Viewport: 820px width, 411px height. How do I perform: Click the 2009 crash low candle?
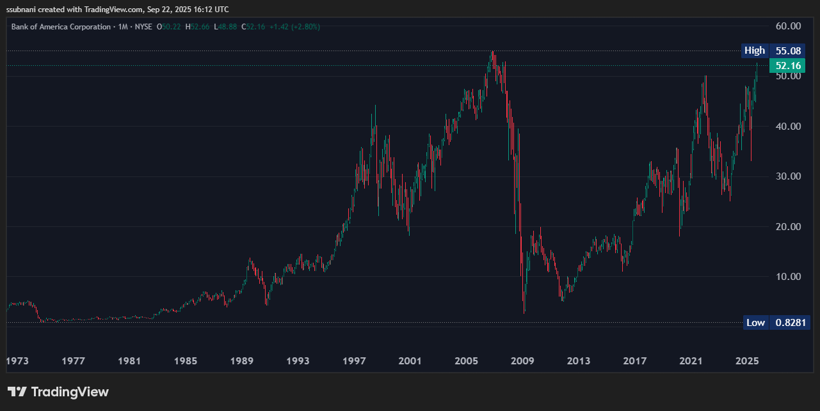click(x=523, y=300)
